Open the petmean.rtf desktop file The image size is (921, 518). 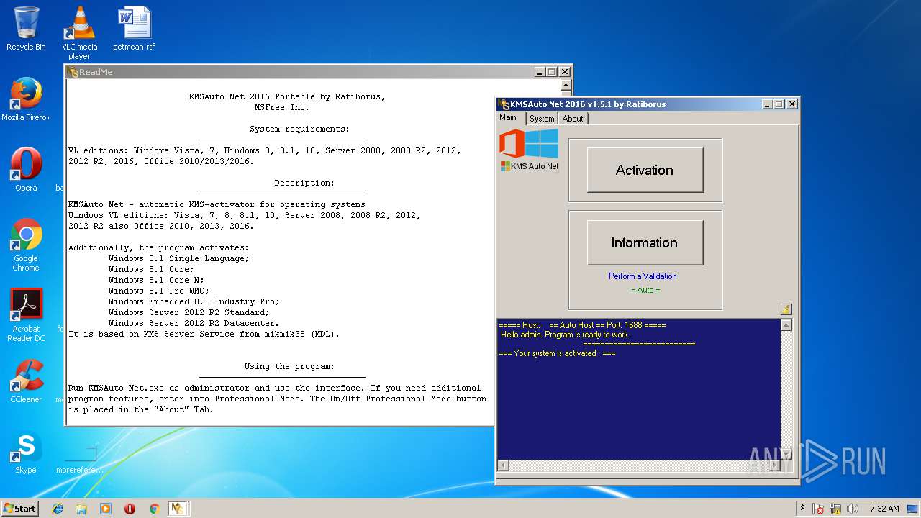click(x=134, y=29)
